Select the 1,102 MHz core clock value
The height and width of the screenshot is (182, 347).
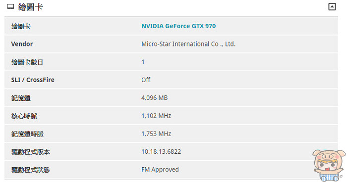pos(156,116)
